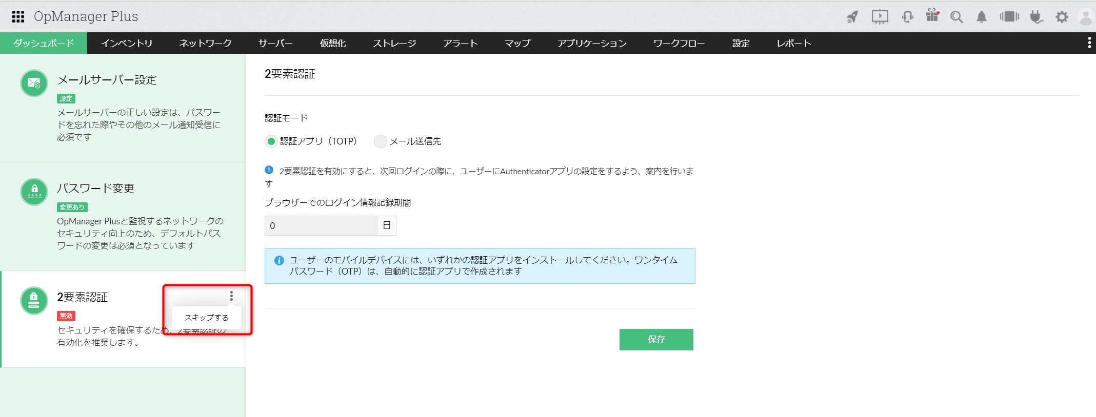Click the 変更あり status badge
1096x417 pixels.
coord(72,207)
